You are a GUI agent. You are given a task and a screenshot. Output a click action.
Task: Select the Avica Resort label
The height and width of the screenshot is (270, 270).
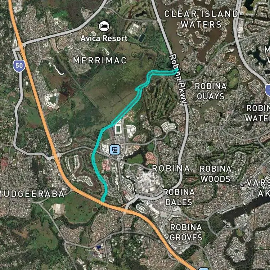point(104,38)
